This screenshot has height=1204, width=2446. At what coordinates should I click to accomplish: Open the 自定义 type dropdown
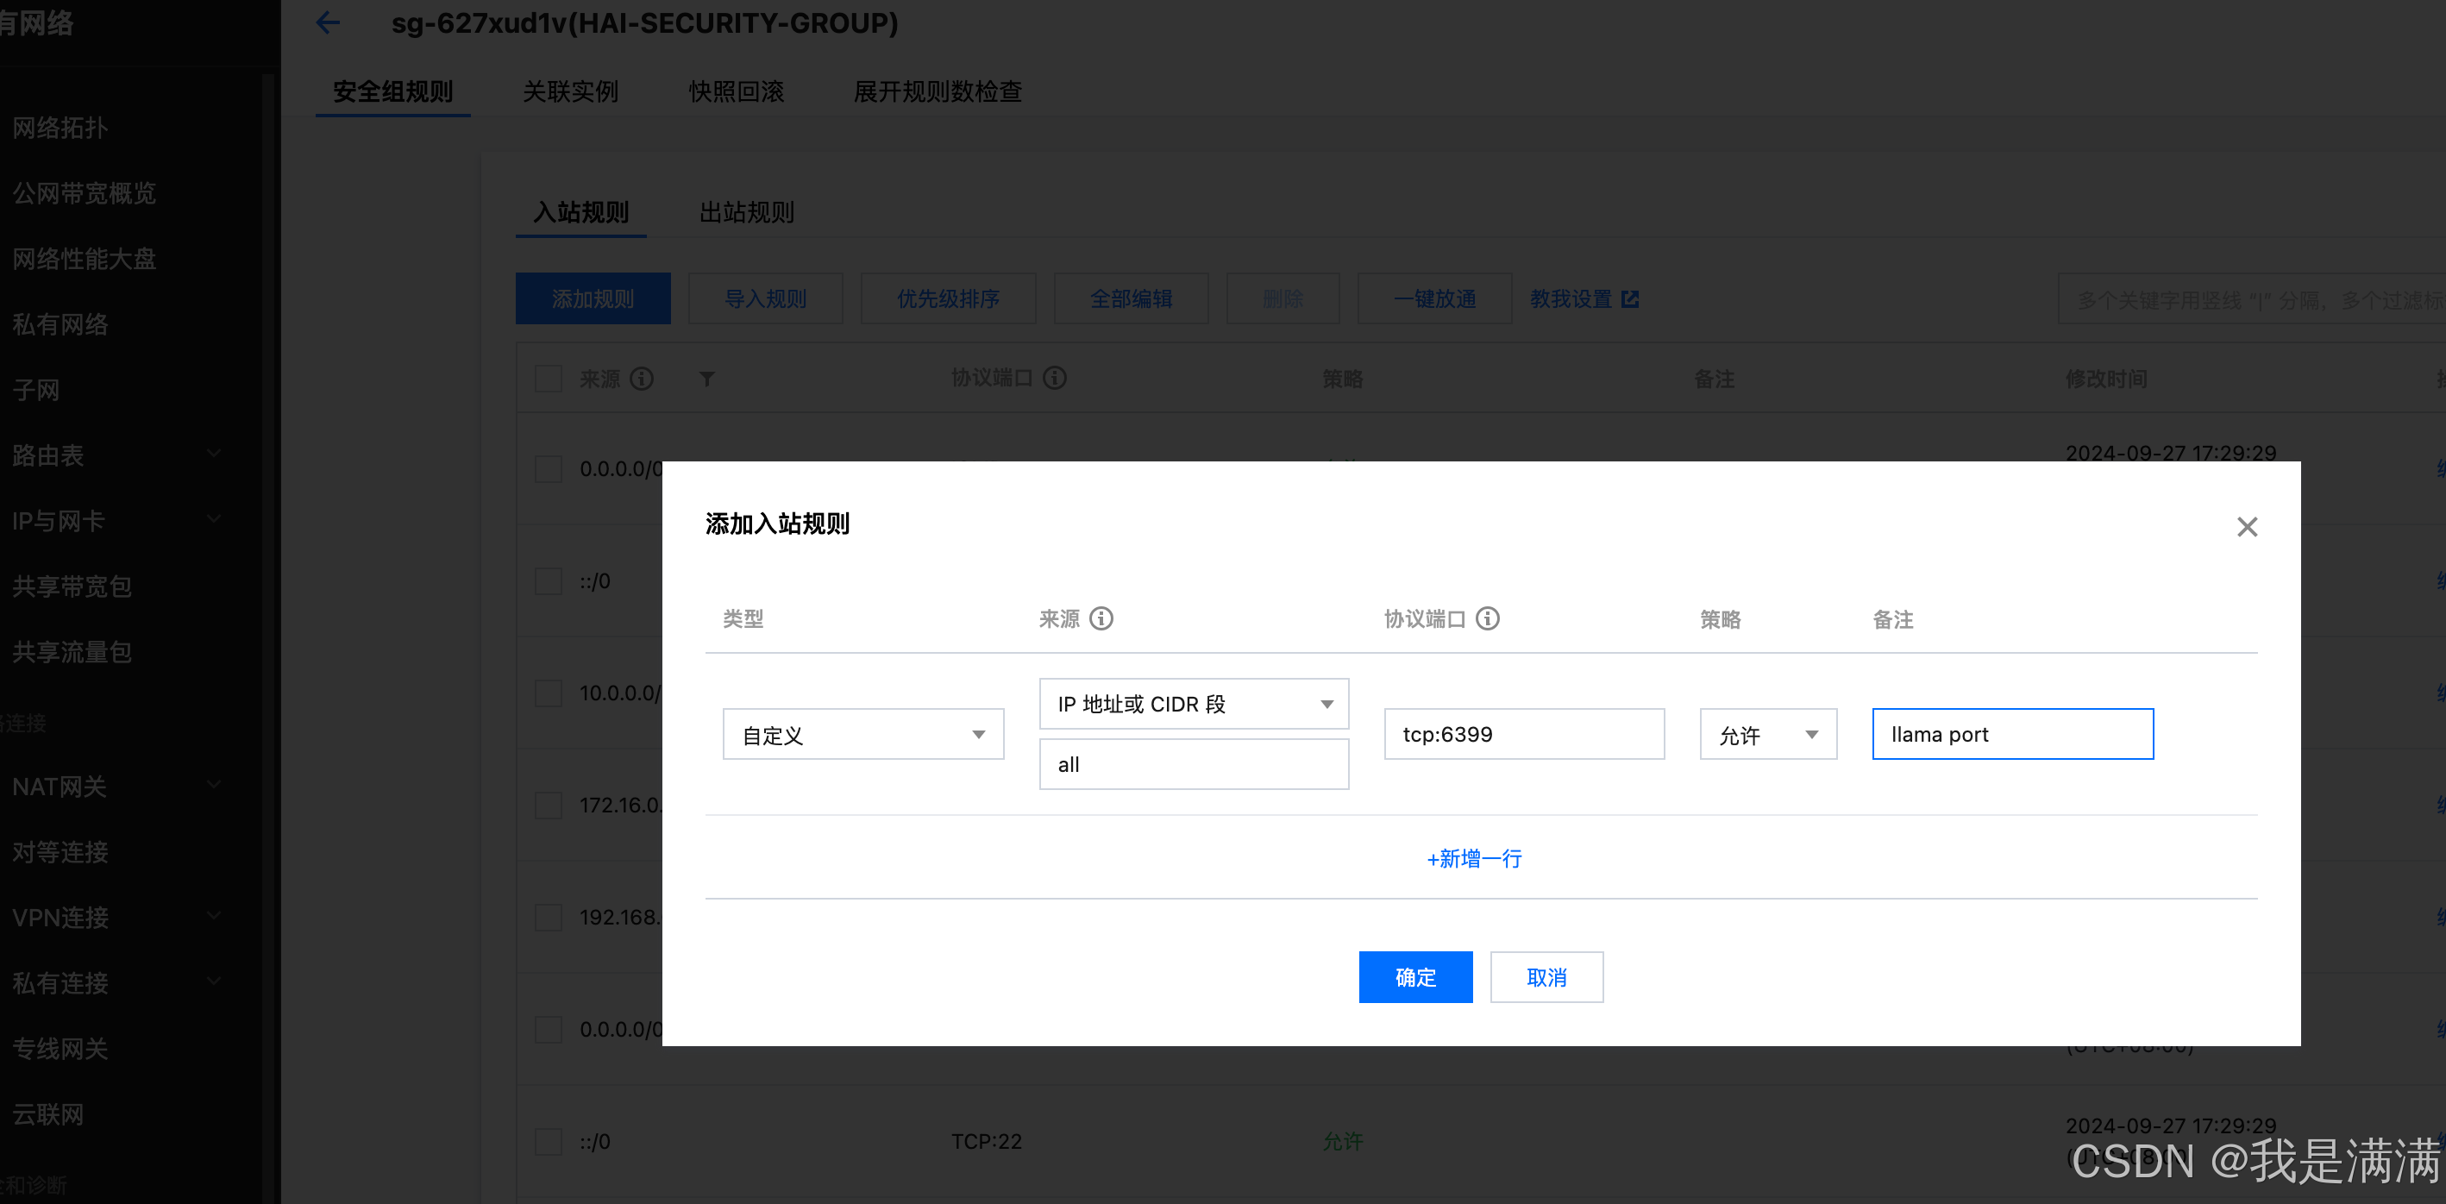pos(862,735)
